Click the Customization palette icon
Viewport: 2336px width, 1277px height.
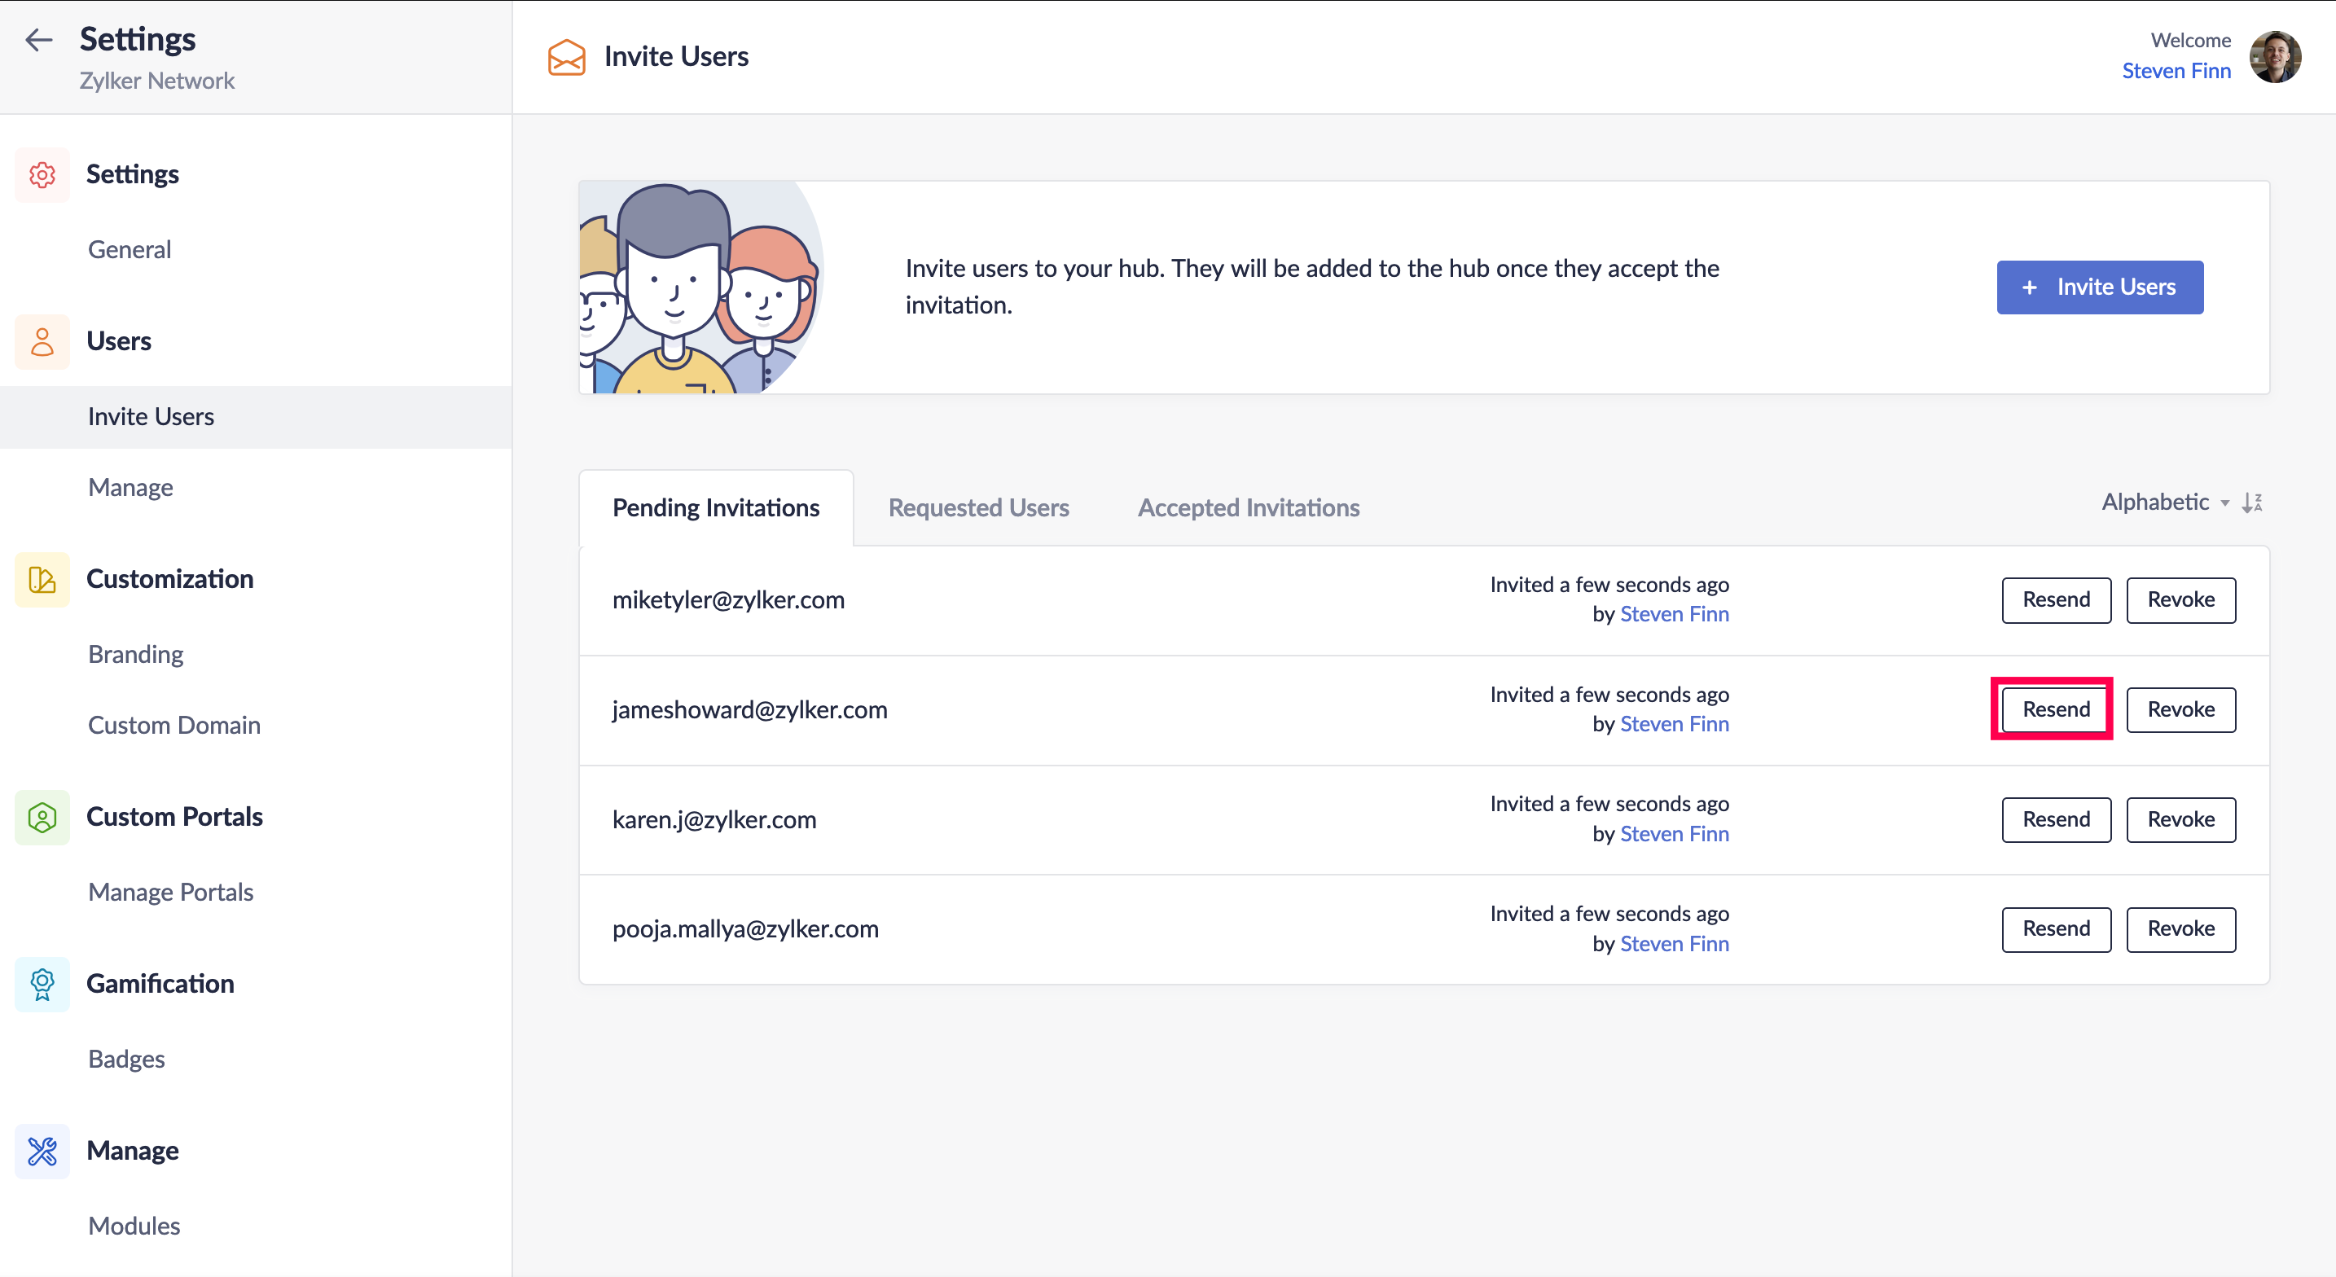click(42, 580)
